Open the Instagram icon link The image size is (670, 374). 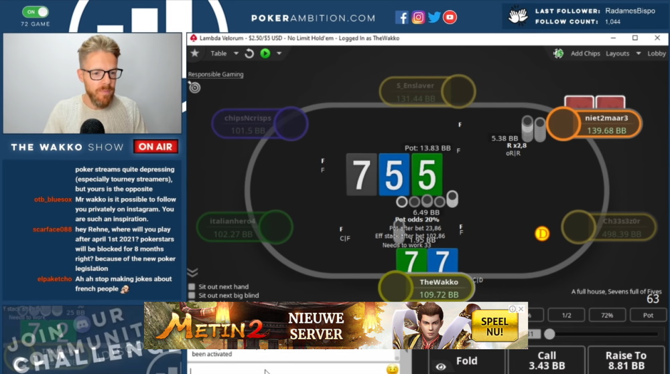(418, 17)
